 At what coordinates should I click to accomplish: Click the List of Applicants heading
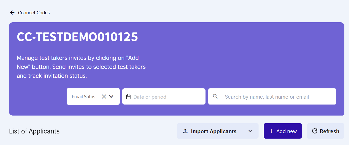click(34, 131)
